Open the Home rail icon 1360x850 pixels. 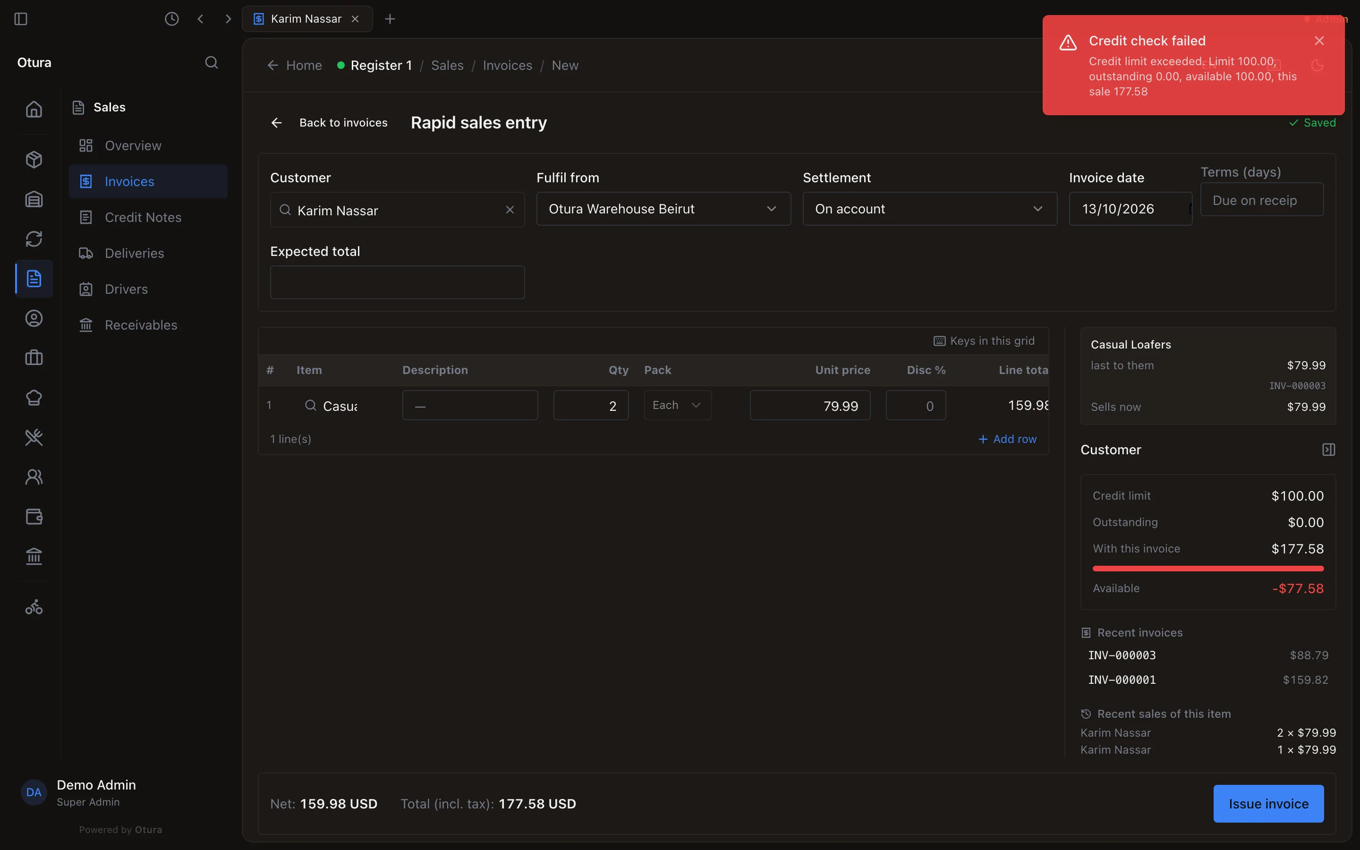click(34, 109)
